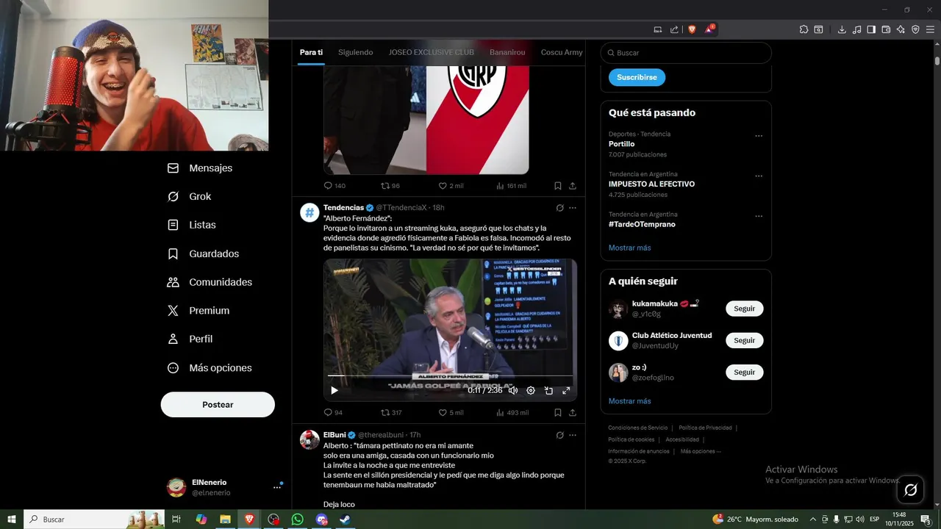The height and width of the screenshot is (529, 941).
Task: Open Brave Rewards triangle icon
Action: (x=709, y=29)
